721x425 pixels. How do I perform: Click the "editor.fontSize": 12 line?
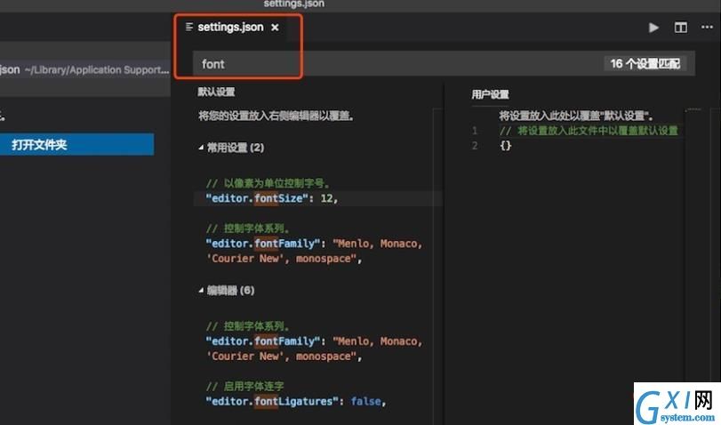point(272,198)
